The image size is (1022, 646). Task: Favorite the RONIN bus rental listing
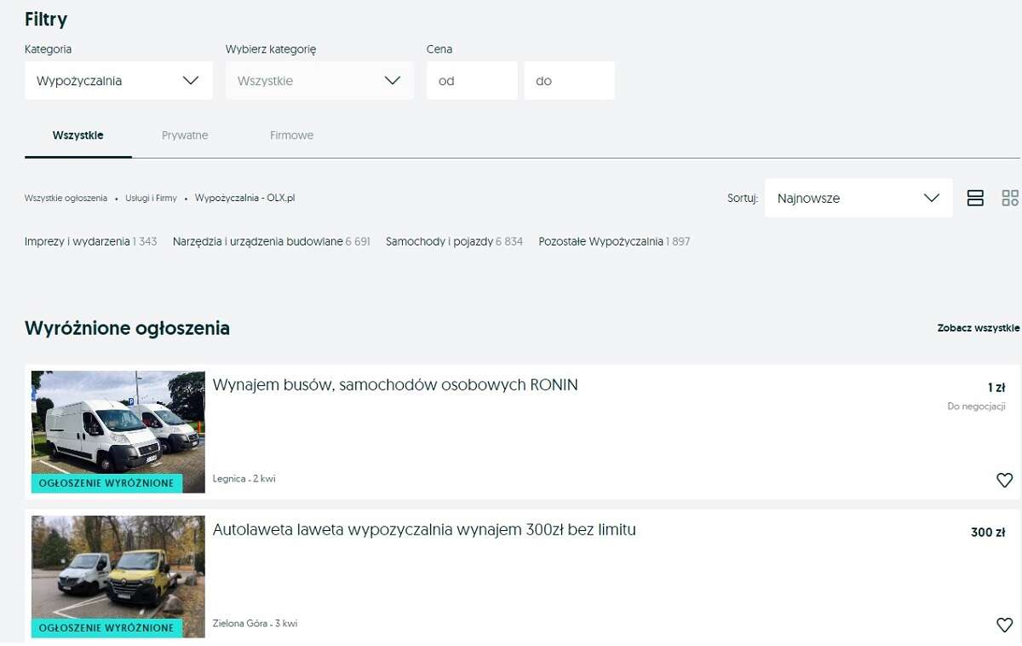[x=1004, y=480]
